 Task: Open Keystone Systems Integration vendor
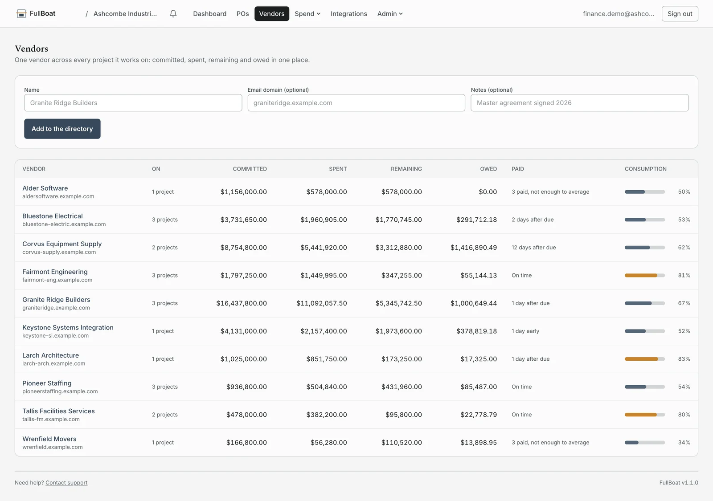pyautogui.click(x=68, y=327)
